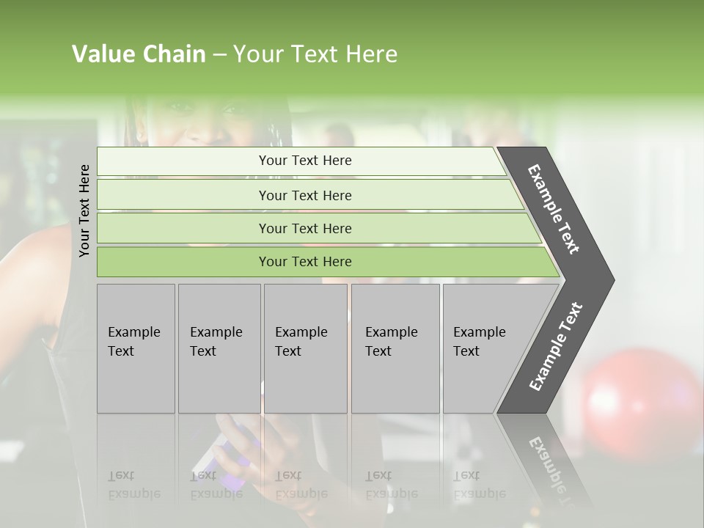Screen dimensions: 704x528
Task: Click the upper dark arrow Example Text
Action: 555,209
